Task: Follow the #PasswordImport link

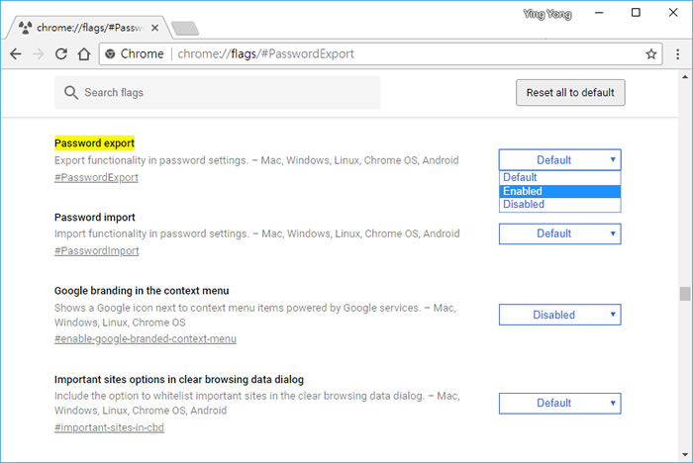Action: (97, 251)
